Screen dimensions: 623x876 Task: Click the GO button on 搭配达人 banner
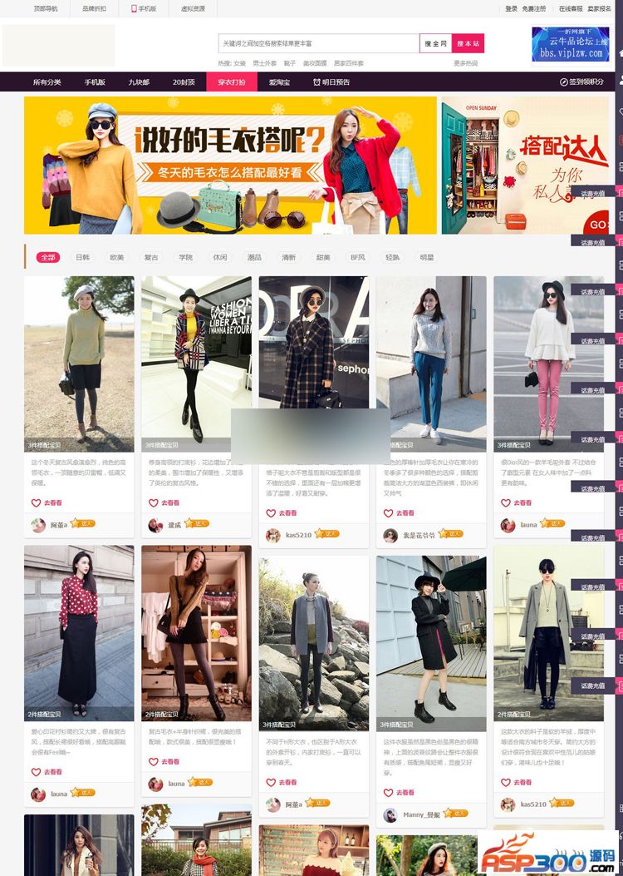597,225
